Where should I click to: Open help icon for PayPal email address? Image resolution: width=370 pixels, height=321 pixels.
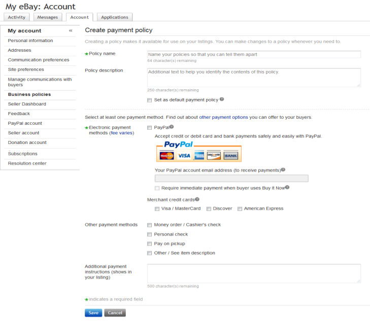[283, 170]
